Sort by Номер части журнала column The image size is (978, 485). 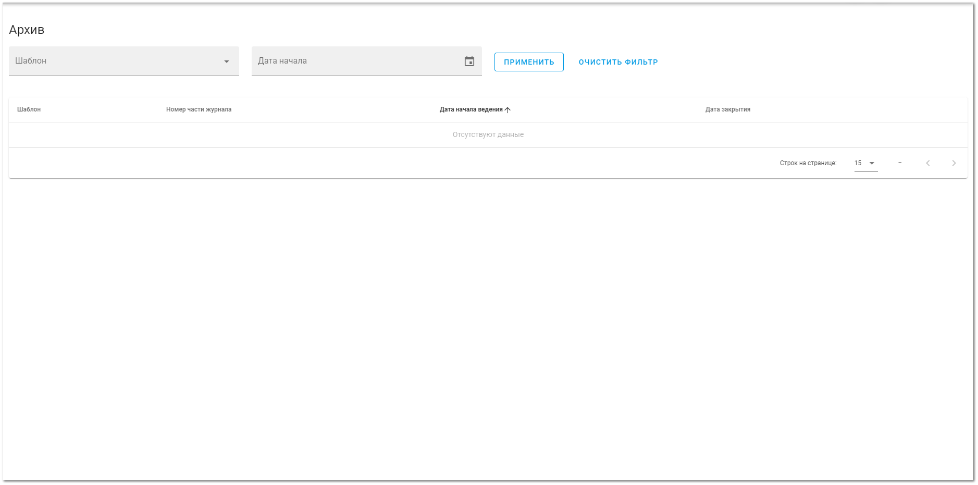click(199, 109)
